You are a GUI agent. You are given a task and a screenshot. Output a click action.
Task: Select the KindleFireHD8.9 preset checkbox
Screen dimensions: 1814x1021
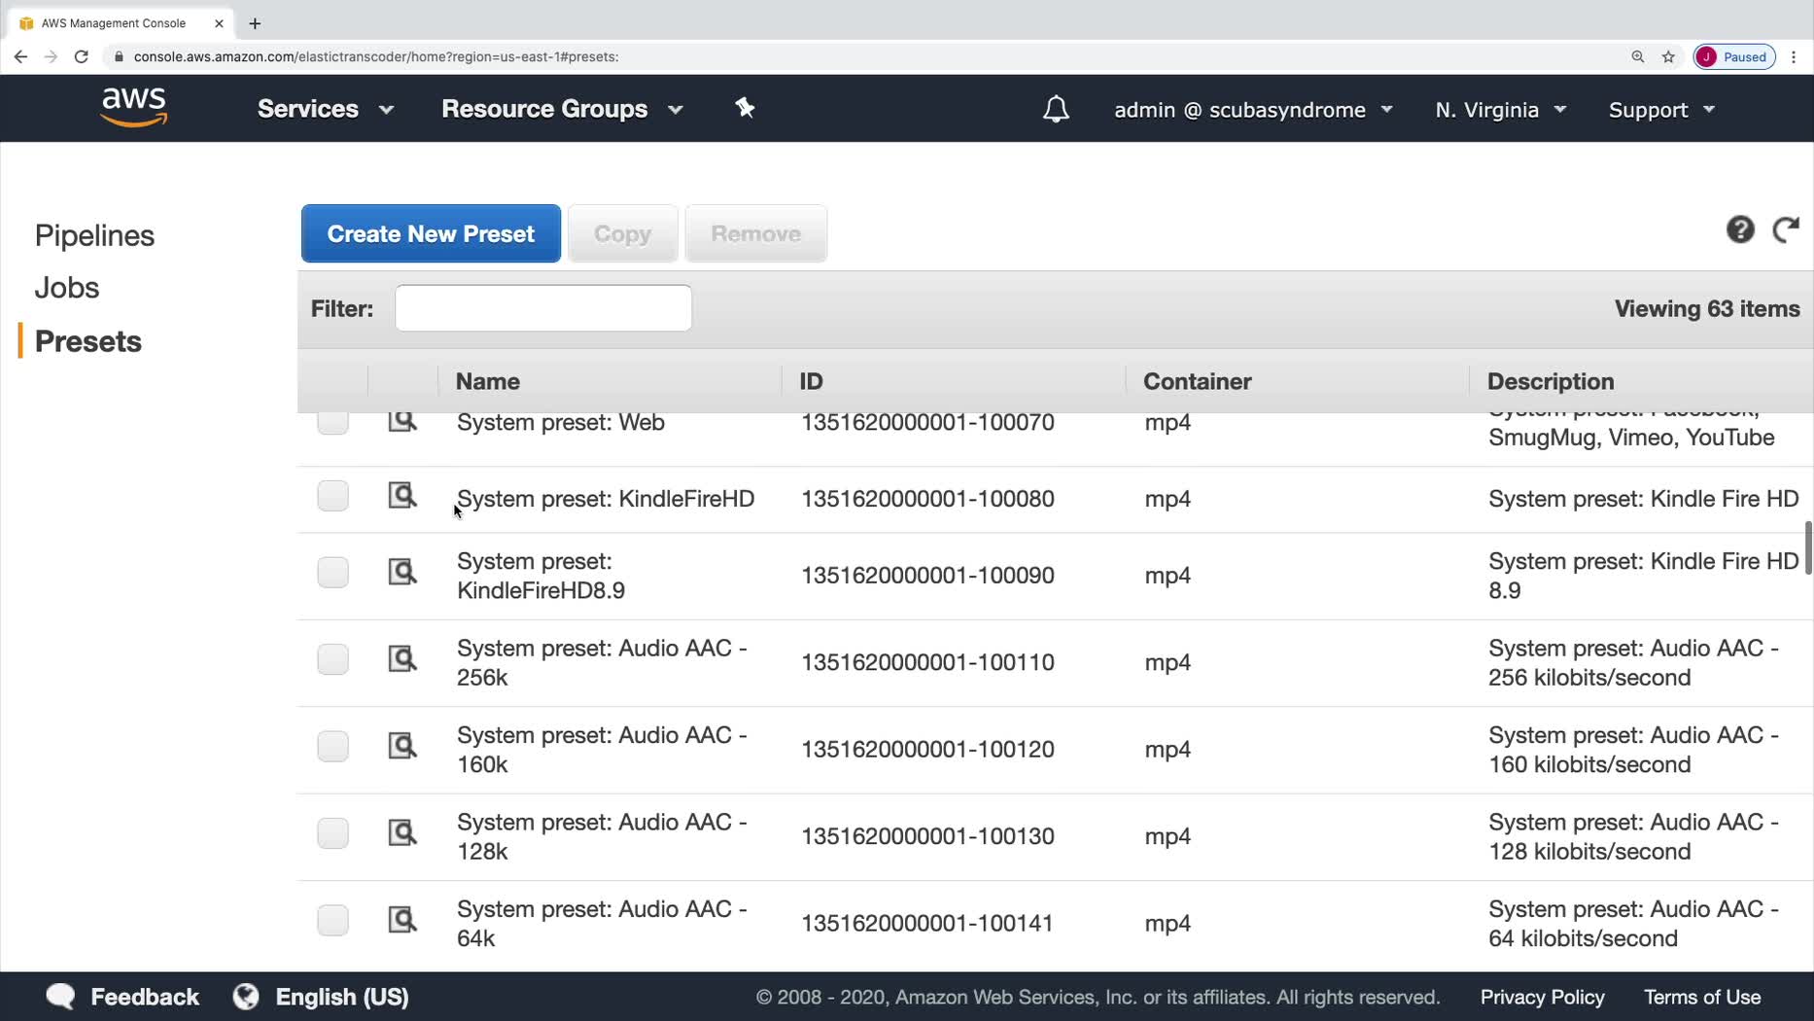coord(332,573)
